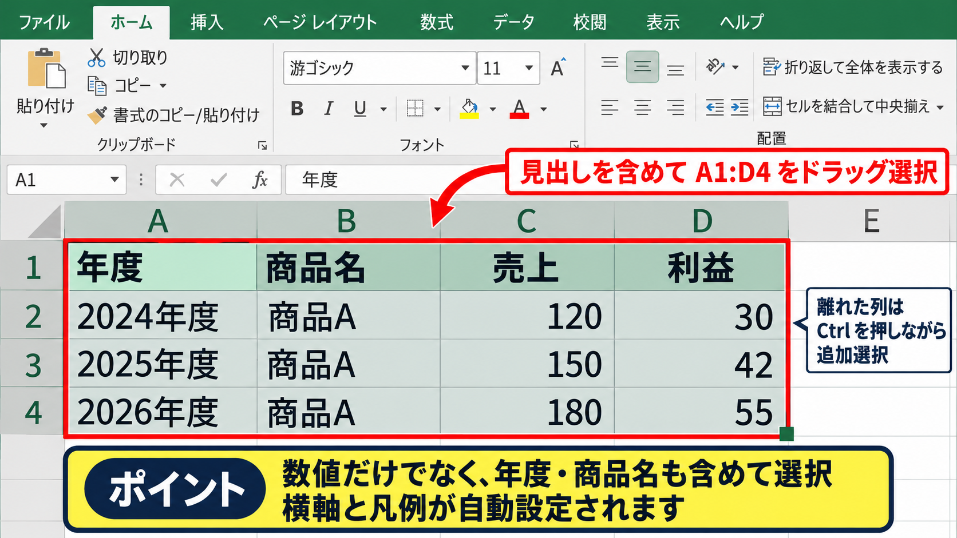957x538 pixels.
Task: Open Insert Function fx
Action: 260,180
